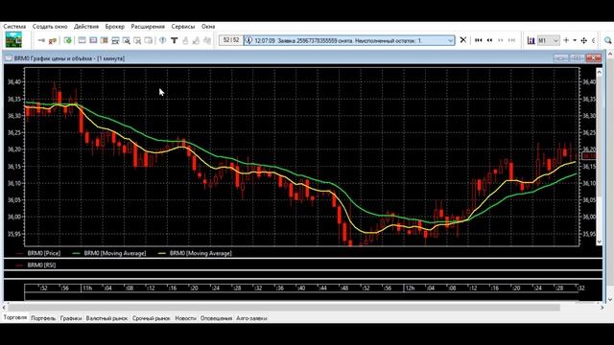Open the Действия menu

click(x=86, y=26)
